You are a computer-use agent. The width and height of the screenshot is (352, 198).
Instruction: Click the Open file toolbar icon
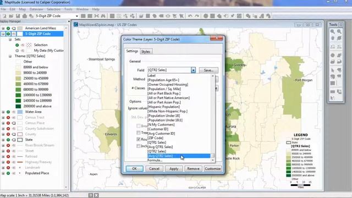coord(11,16)
